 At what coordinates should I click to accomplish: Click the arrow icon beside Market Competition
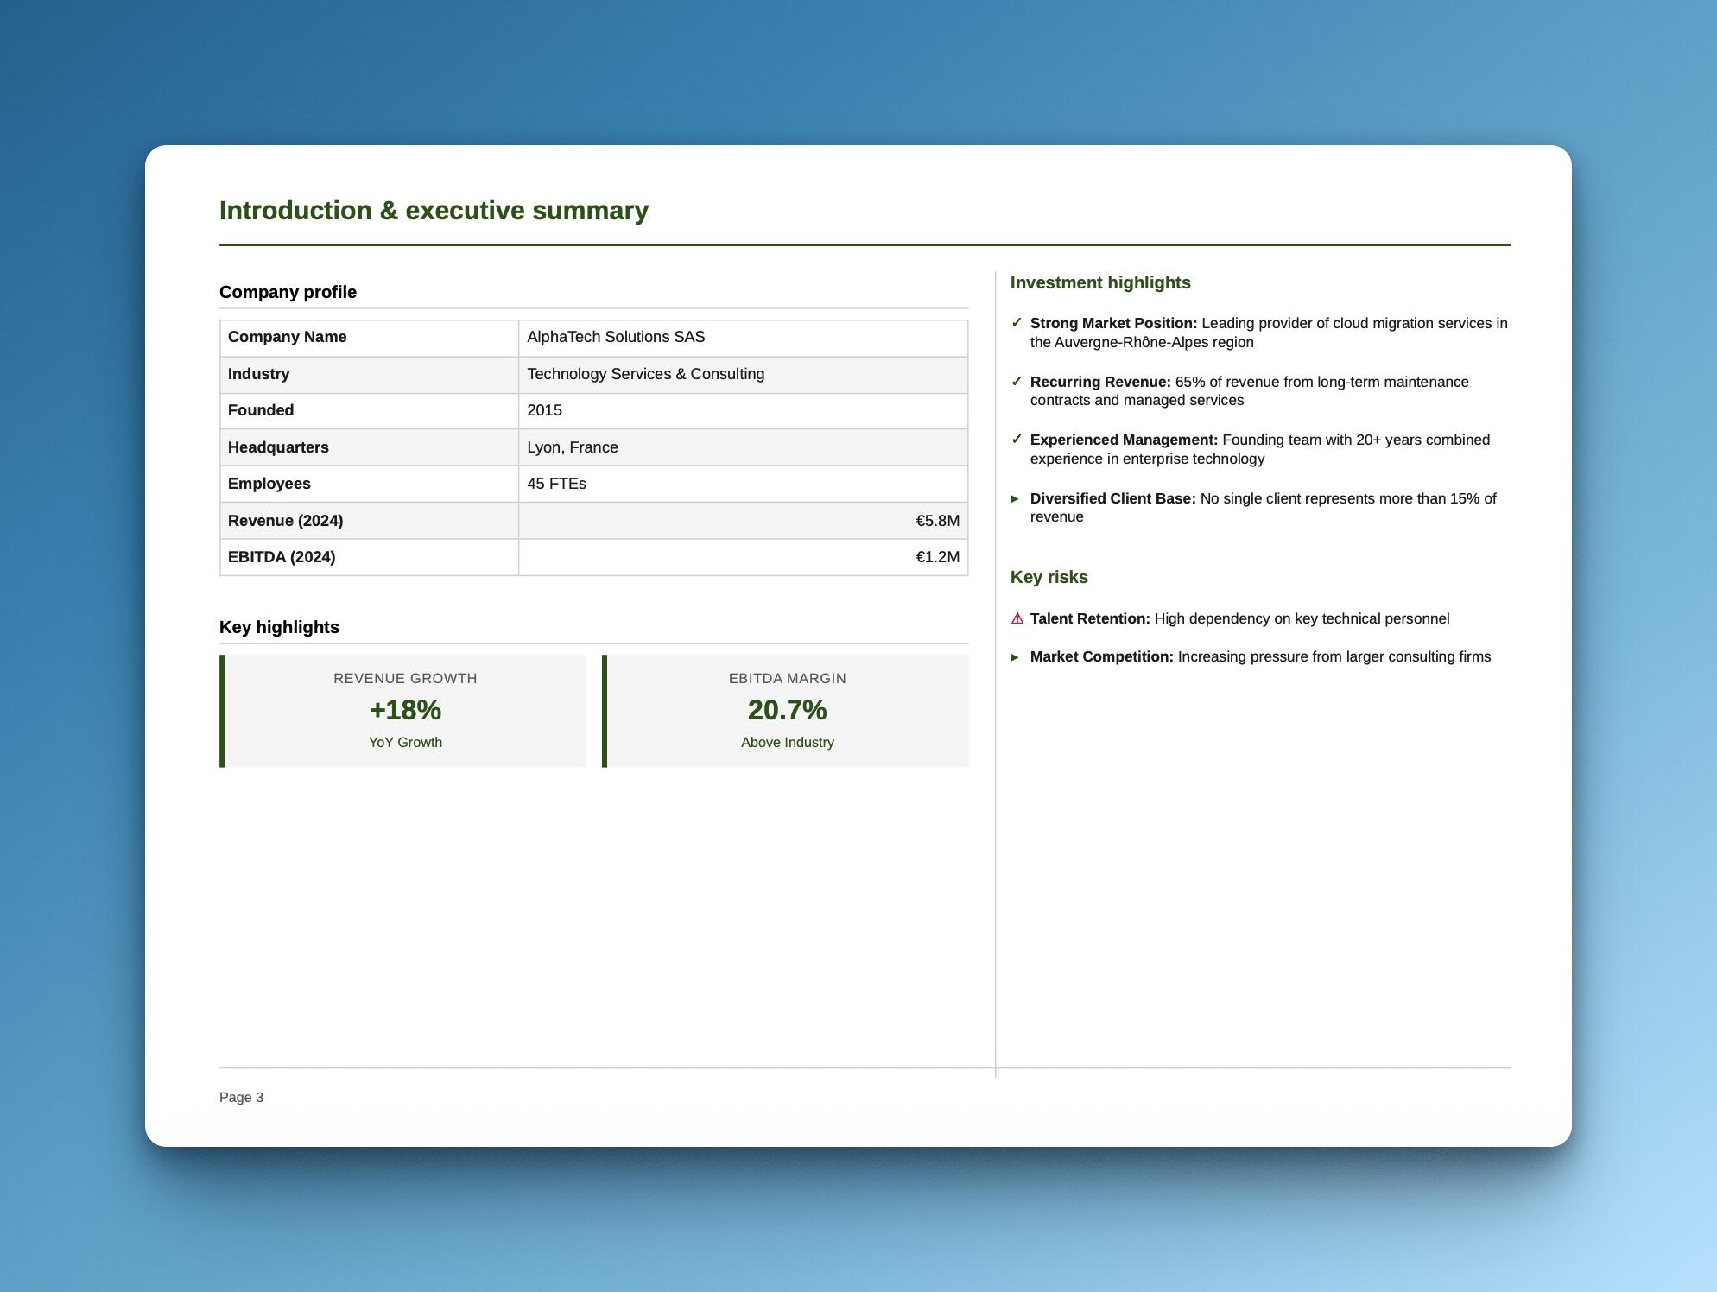pos(1017,656)
